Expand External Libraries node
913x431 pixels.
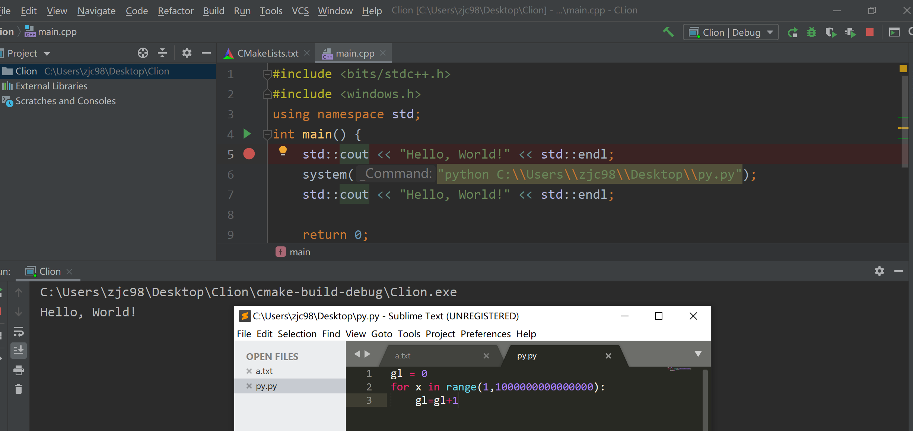click(x=51, y=86)
